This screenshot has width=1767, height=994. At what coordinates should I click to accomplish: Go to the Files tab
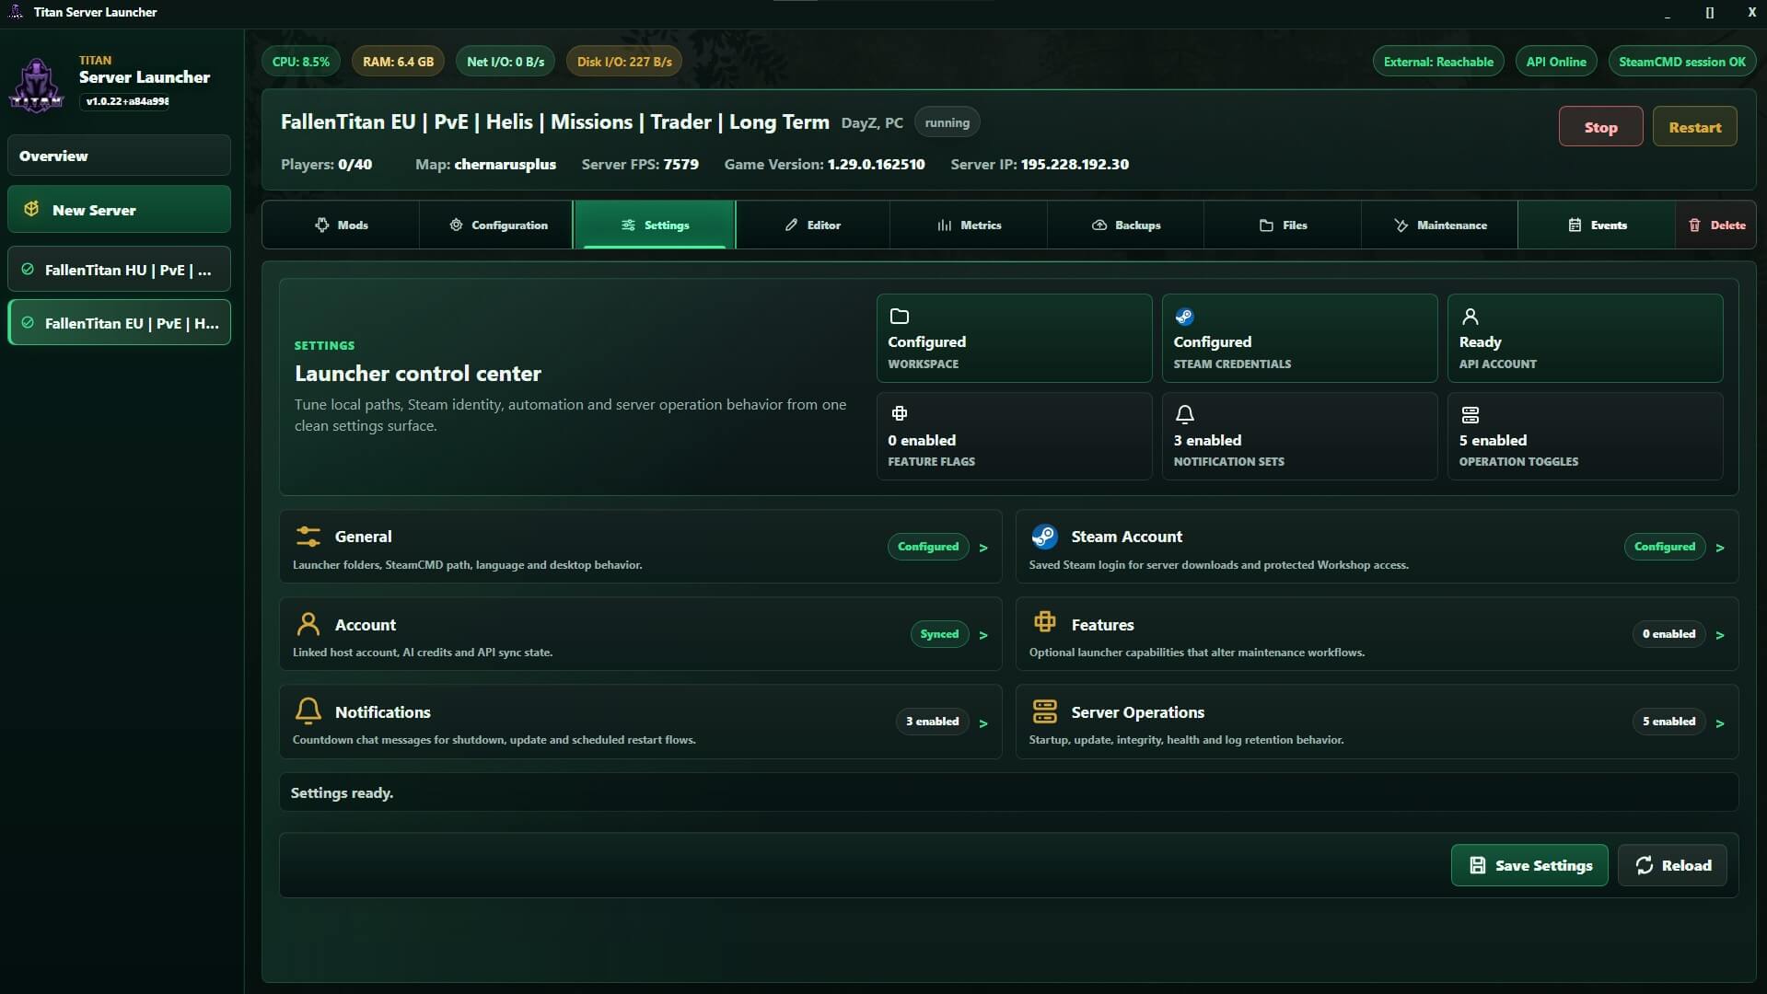pyautogui.click(x=1283, y=225)
